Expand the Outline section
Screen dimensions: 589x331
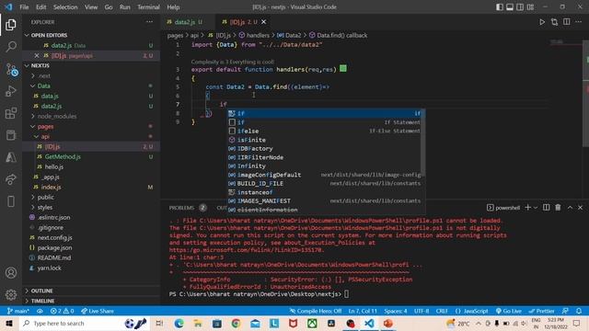pyautogui.click(x=41, y=291)
